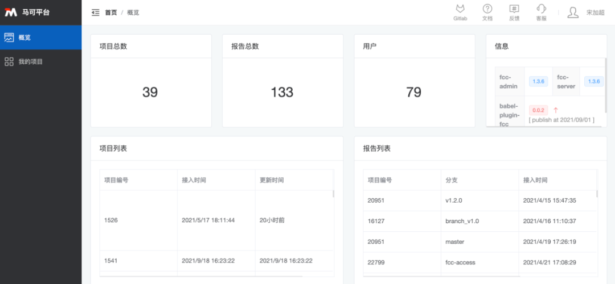Click the 报告总数 value 133

pos(282,93)
